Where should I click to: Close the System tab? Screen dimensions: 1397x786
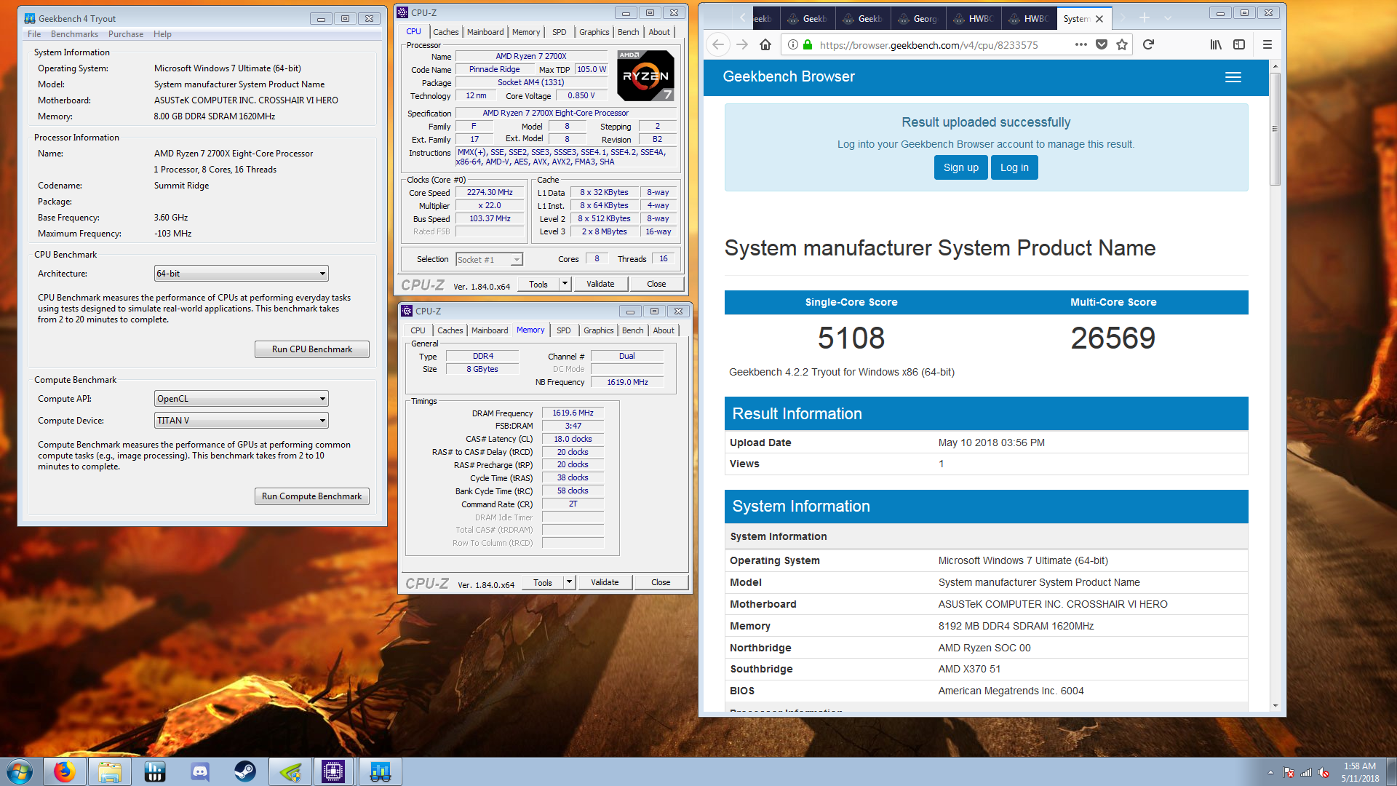click(x=1099, y=19)
